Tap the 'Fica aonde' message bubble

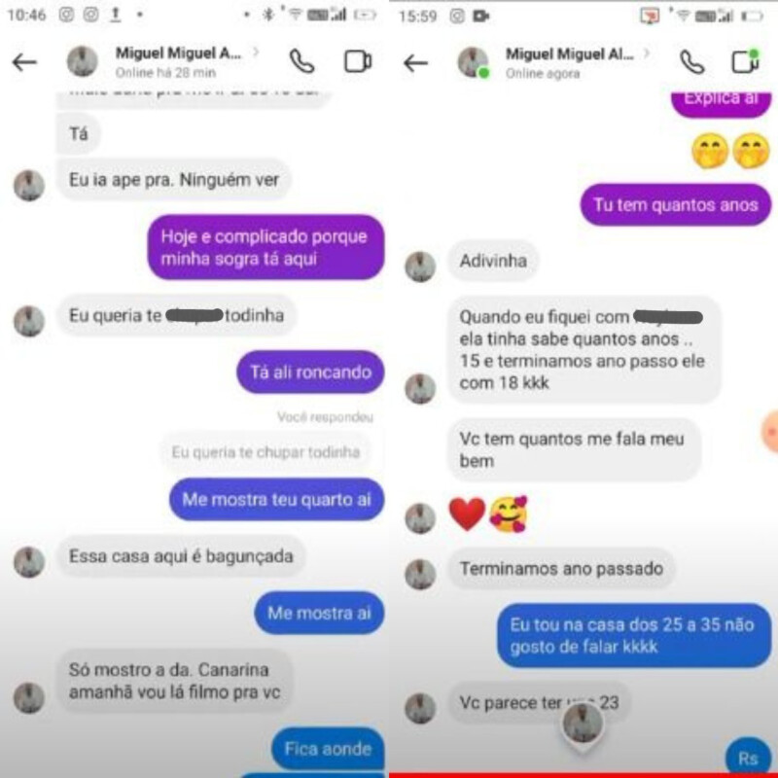[328, 748]
